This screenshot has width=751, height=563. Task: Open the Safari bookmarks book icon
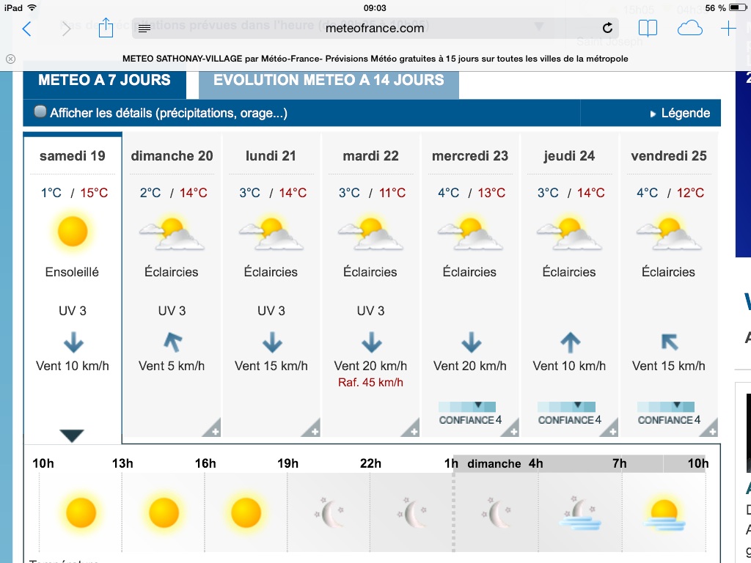click(x=648, y=29)
